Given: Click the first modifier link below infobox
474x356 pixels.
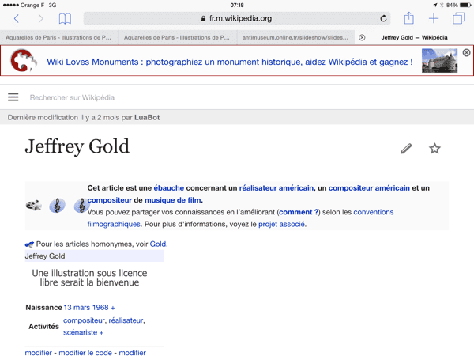Looking at the screenshot, I should click(39, 353).
